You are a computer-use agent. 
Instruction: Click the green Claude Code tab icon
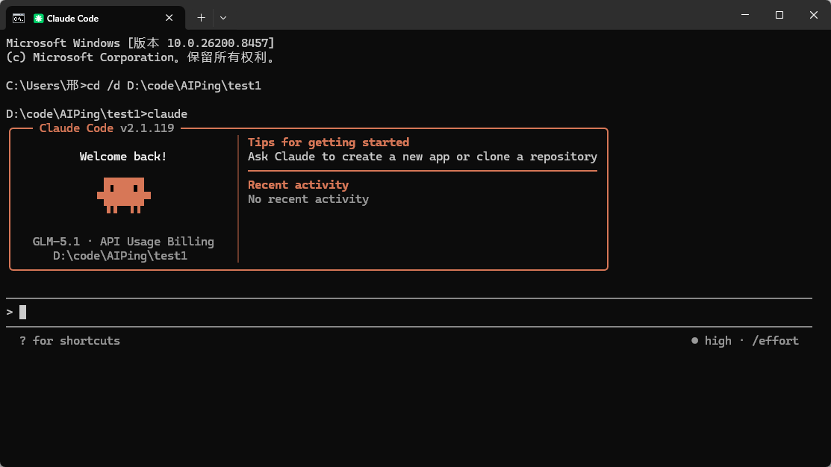(x=38, y=19)
